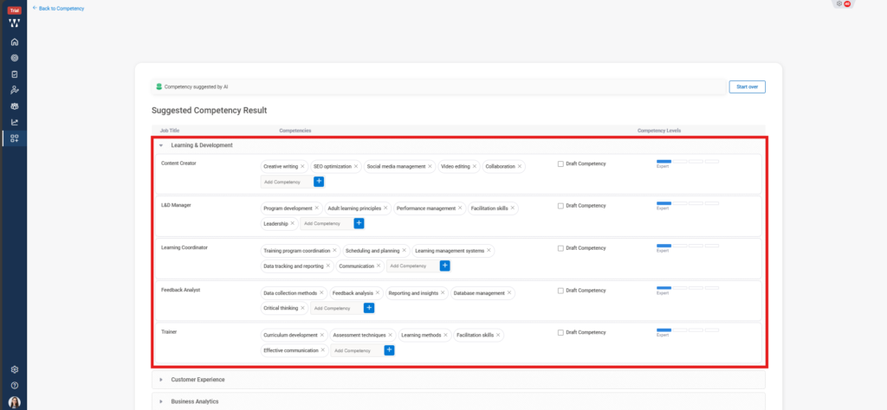The image size is (887, 410).
Task: Click the user profile avatar
Action: coord(15,402)
